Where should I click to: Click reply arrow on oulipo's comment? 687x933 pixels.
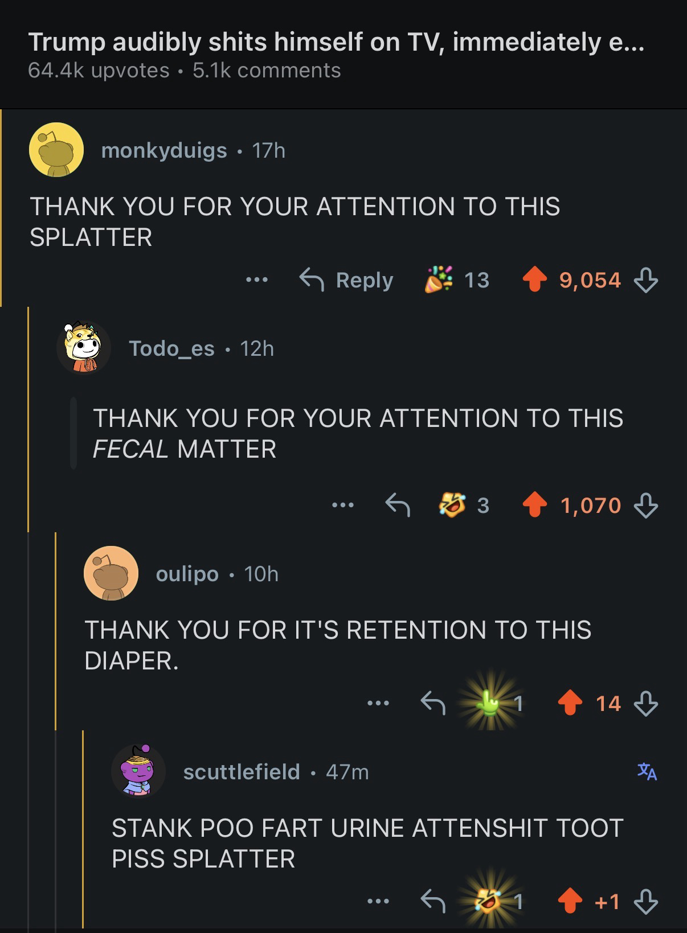pos(432,704)
